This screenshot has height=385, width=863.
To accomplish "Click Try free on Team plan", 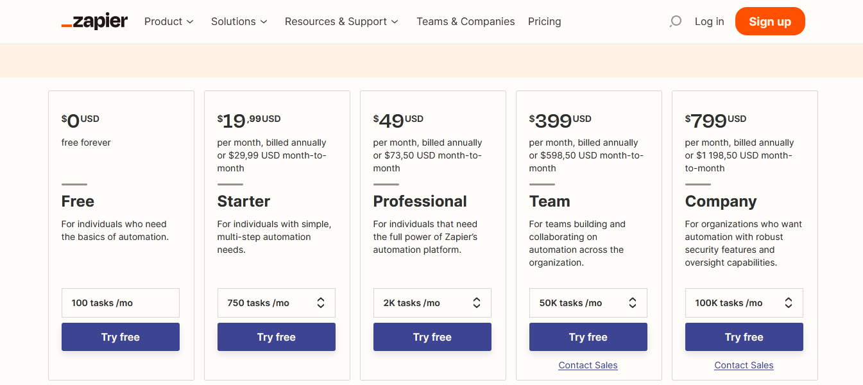I will (588, 337).
